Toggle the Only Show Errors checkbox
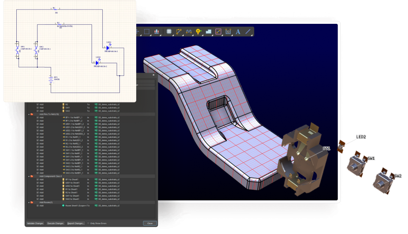Image resolution: width=408 pixels, height=234 pixels. click(x=88, y=223)
